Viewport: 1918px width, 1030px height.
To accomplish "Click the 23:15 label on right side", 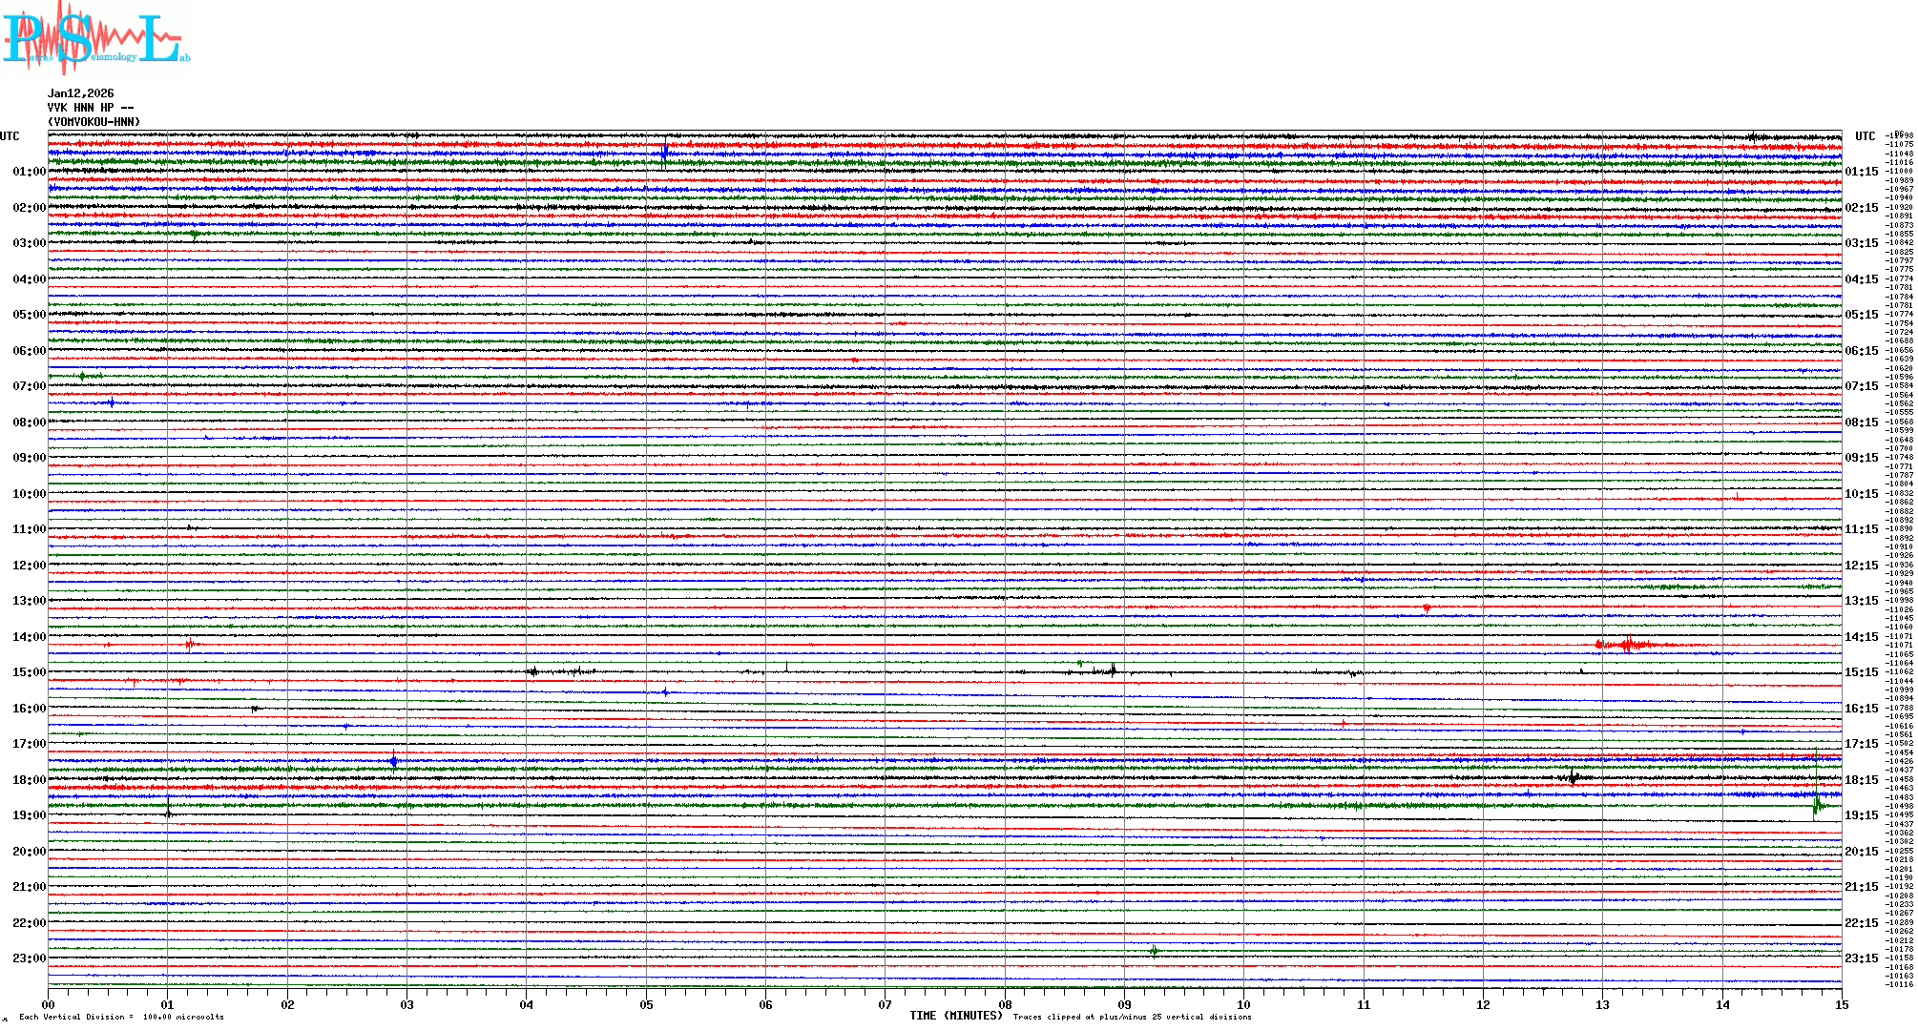I will (1861, 958).
